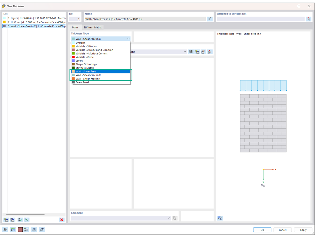Invert the selection of list items

[27, 220]
